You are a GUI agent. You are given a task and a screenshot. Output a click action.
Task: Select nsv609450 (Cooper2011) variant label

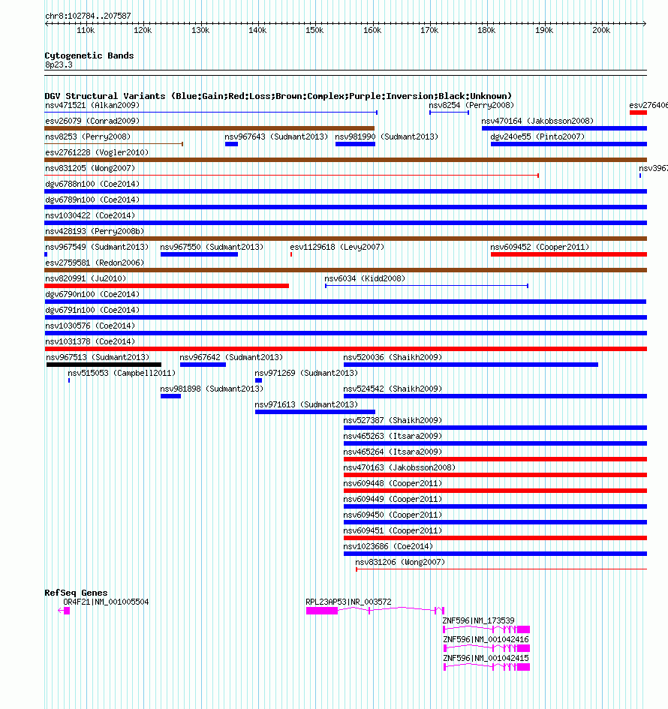(393, 515)
